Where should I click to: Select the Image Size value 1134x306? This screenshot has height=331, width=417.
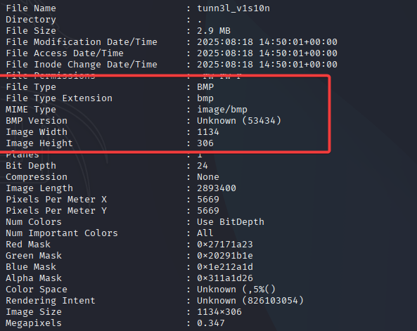tap(219, 312)
